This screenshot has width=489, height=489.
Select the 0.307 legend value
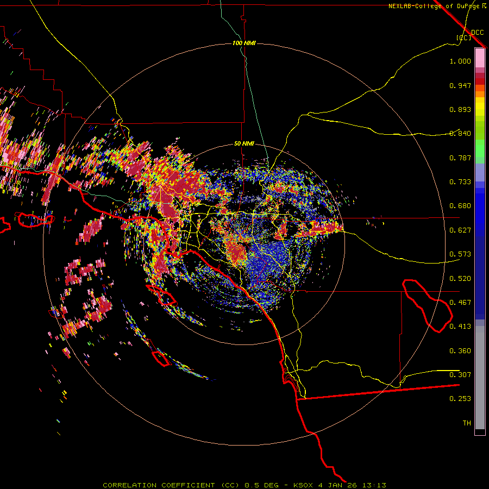tap(460, 375)
